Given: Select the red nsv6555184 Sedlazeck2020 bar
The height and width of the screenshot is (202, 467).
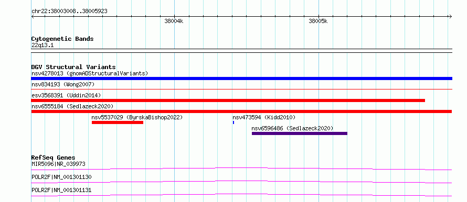Looking at the screenshot, I should click(x=241, y=111).
